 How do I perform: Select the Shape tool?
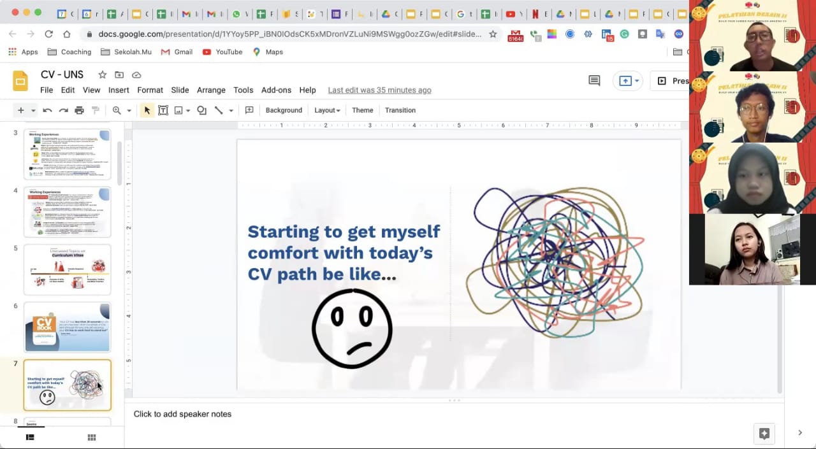click(201, 110)
